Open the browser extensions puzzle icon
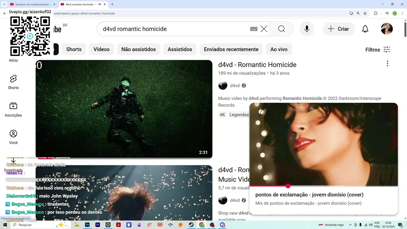The image size is (407, 229). (x=376, y=13)
